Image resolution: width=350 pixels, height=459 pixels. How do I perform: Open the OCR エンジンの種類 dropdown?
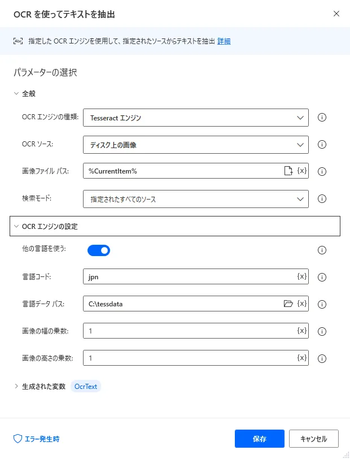195,118
